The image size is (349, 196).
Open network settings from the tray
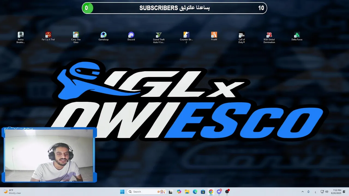[x=322, y=192]
